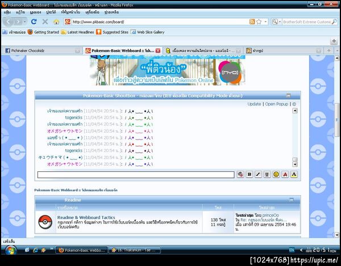
Task: Click the Stop loading X icon
Action: click(45, 22)
